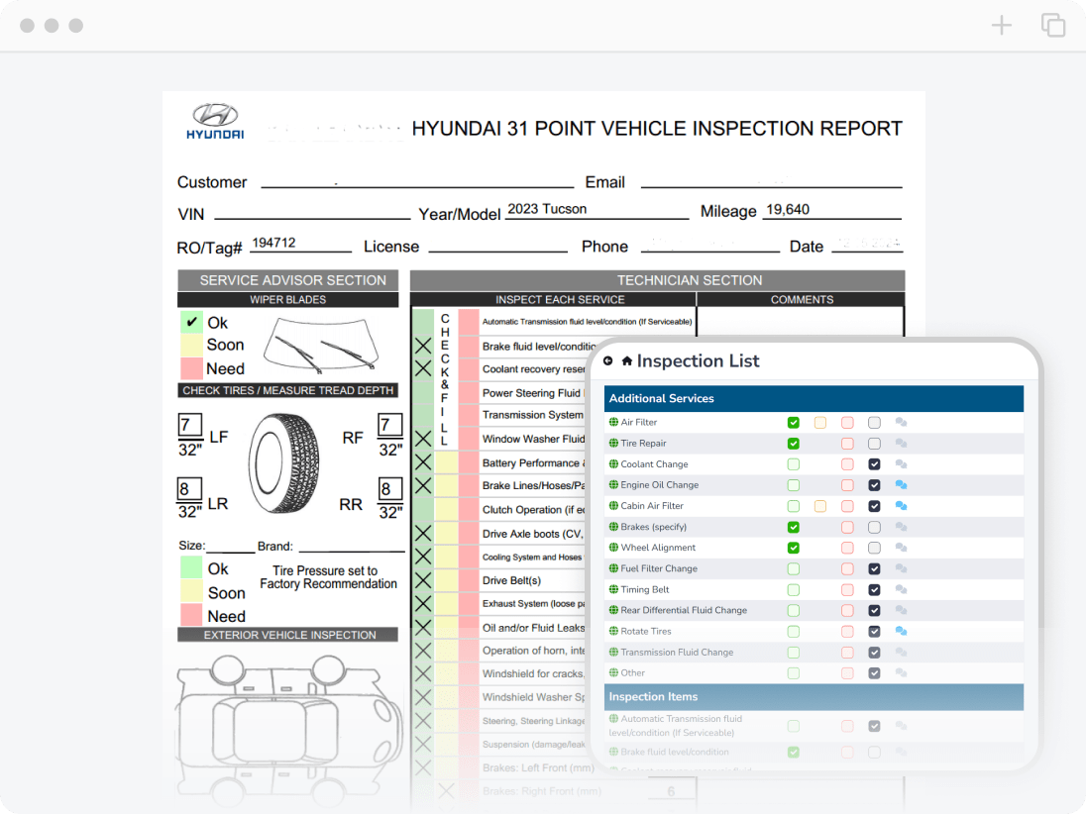Open the blue comments icon for Rotate Tires
This screenshot has width=1086, height=814.
901,631
